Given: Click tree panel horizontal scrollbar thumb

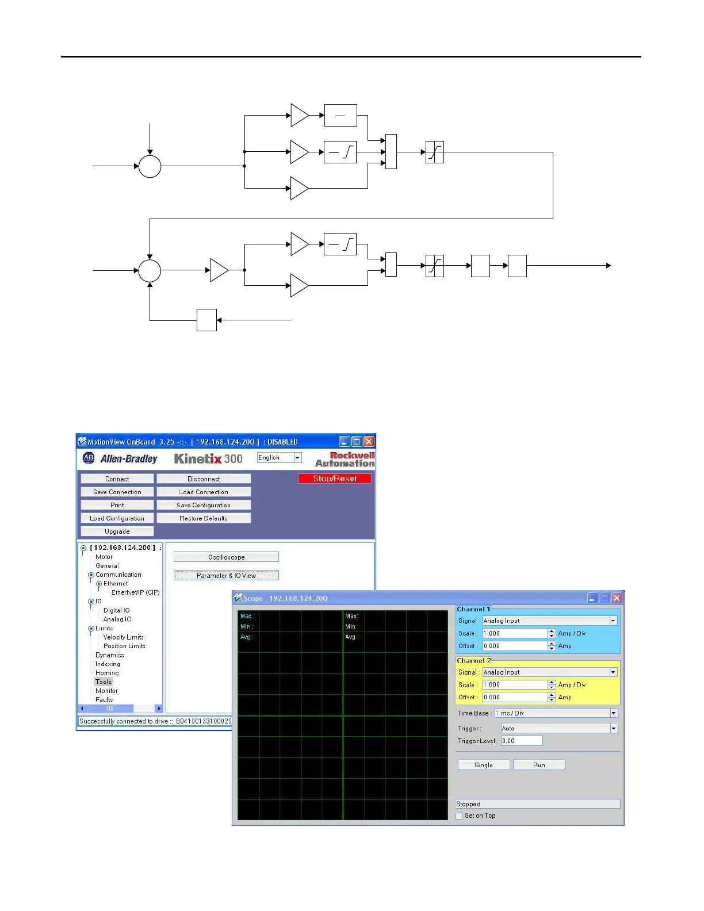Looking at the screenshot, I should (110, 709).
